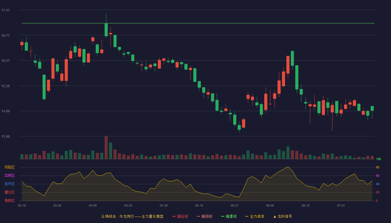Click the 出货区 zone label

pos(9,176)
